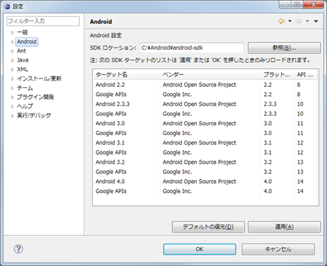Sort by the API ... column header
The height and width of the screenshot is (266, 327).
[306, 74]
